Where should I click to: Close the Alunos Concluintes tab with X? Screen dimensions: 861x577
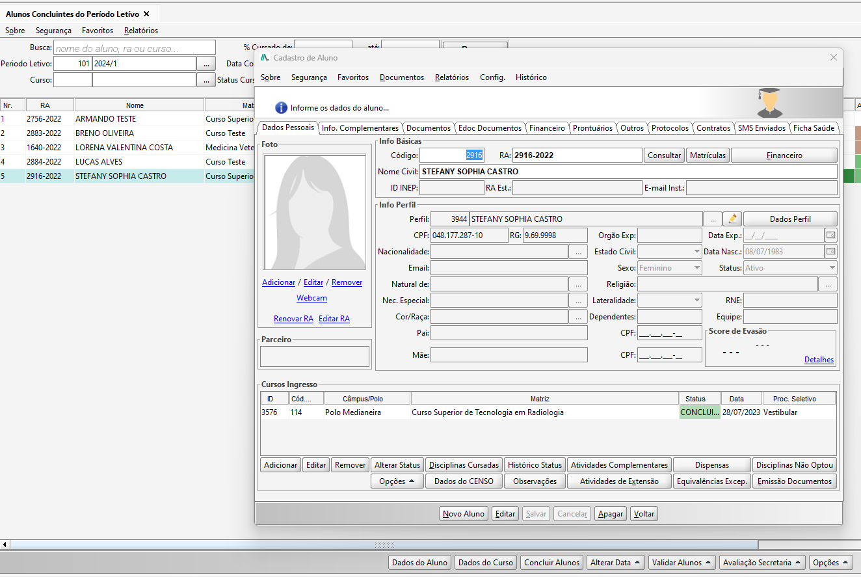click(146, 14)
